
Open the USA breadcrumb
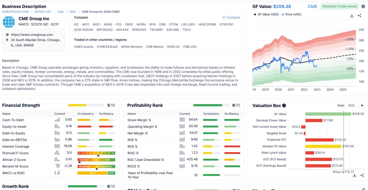61,12
